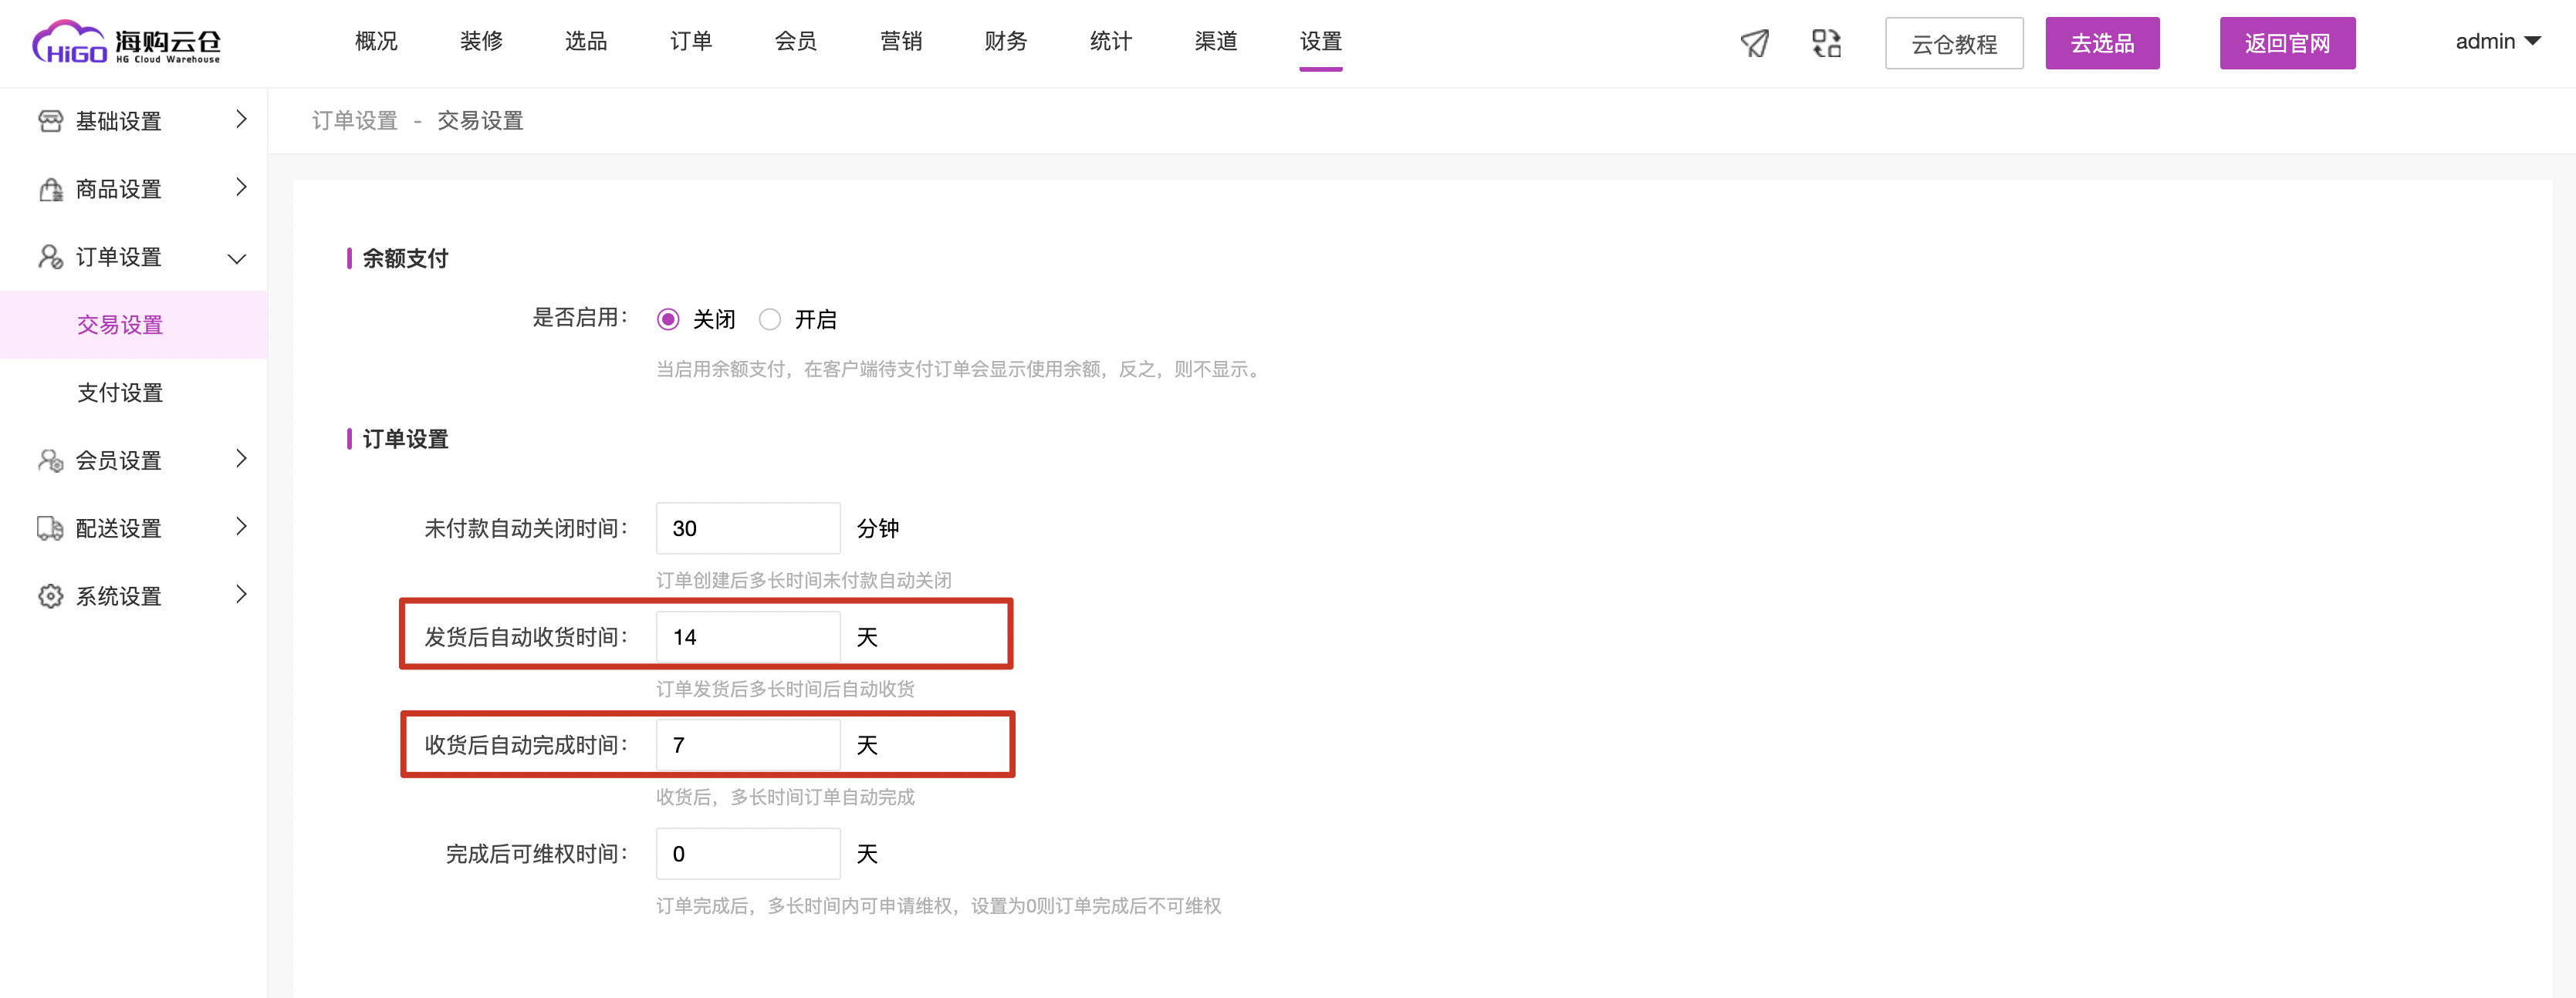Click the 配送设置 truck icon in sidebar

point(50,528)
